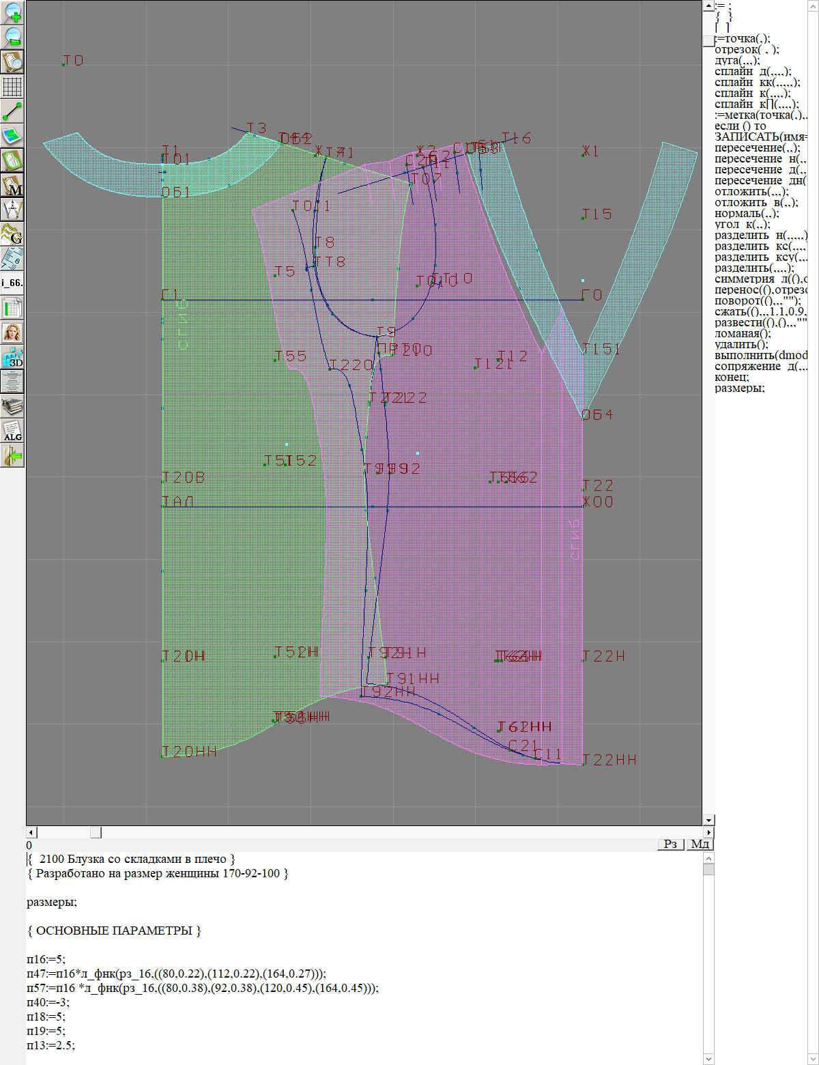Click the green arrow exit icon
This screenshot has width=819, height=1065.
[x=13, y=455]
